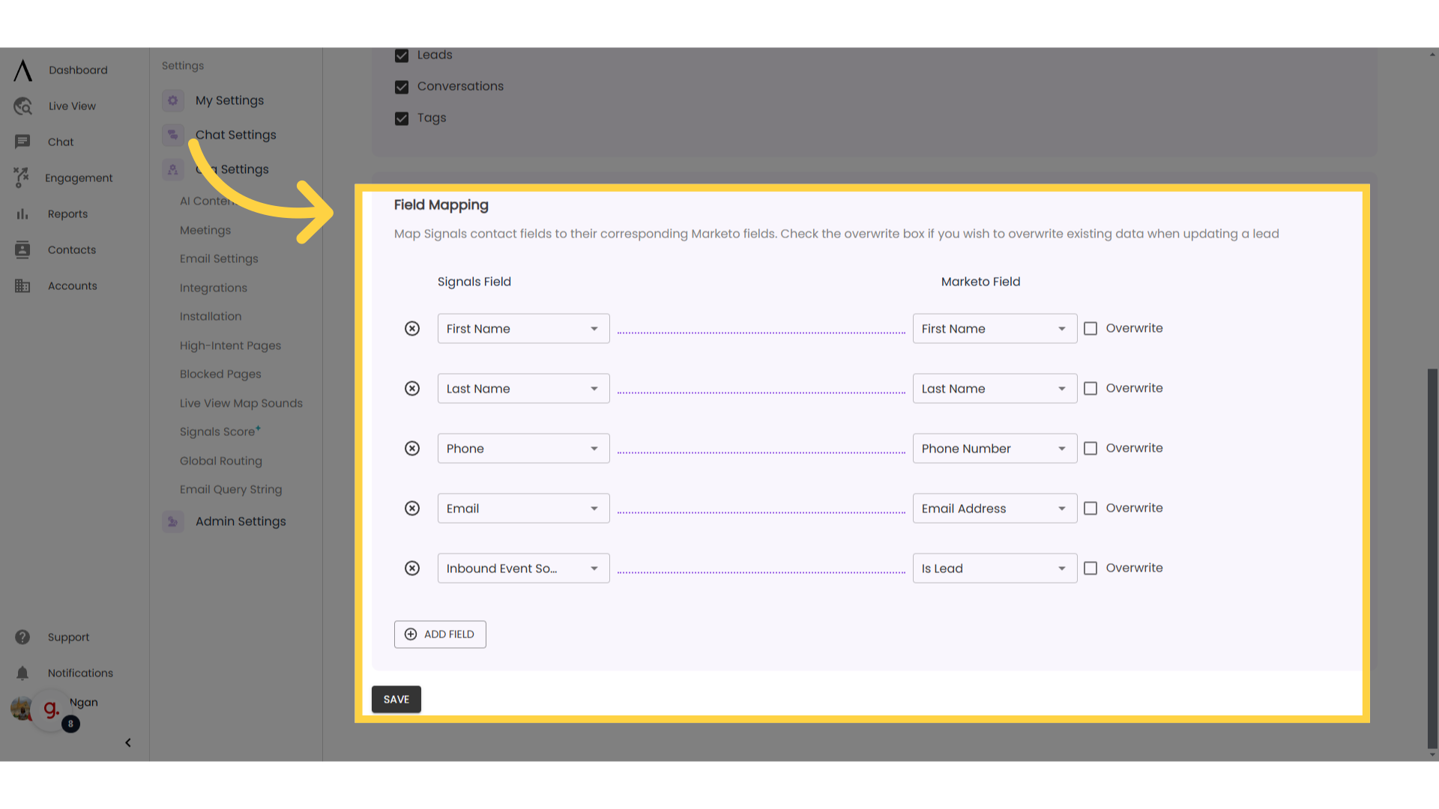This screenshot has height=809, width=1439.
Task: Click remove icon for Email field row
Action: pyautogui.click(x=412, y=508)
